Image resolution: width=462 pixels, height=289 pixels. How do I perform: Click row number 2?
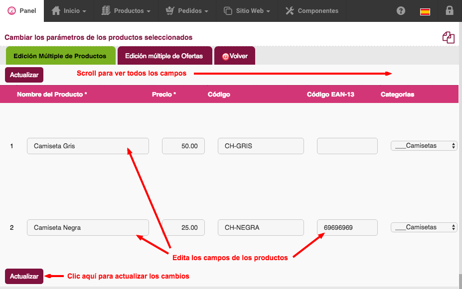coord(12,227)
